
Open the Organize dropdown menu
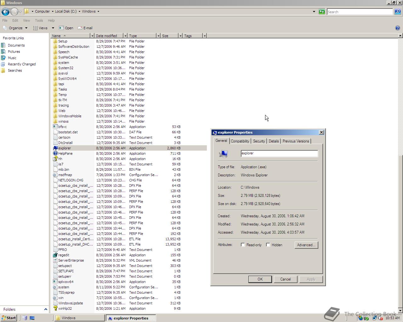(15, 28)
